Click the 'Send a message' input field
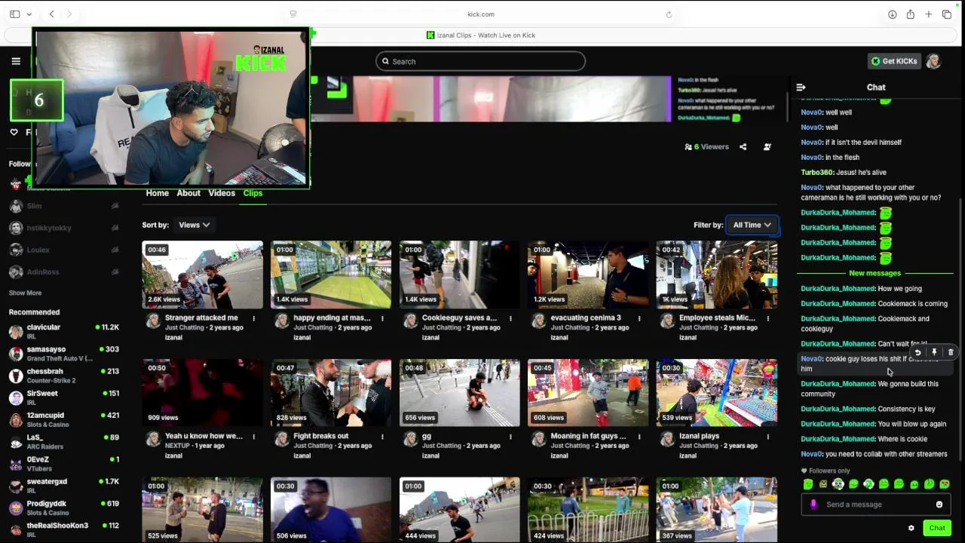Image resolution: width=965 pixels, height=543 pixels. coord(875,505)
